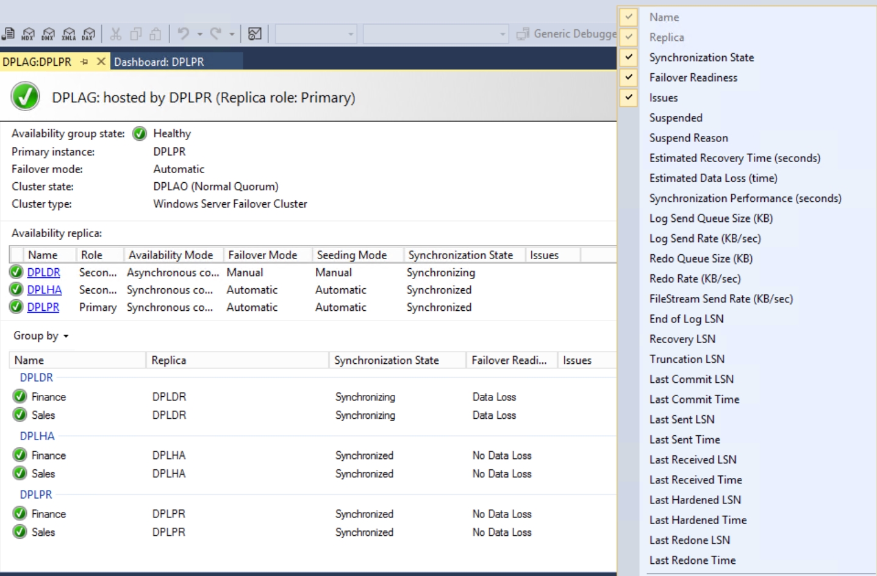Viewport: 877px width, 576px height.
Task: Click the Undo arrow icon
Action: point(183,34)
